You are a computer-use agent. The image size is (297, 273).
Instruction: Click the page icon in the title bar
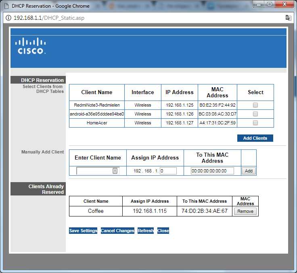click(x=6, y=6)
